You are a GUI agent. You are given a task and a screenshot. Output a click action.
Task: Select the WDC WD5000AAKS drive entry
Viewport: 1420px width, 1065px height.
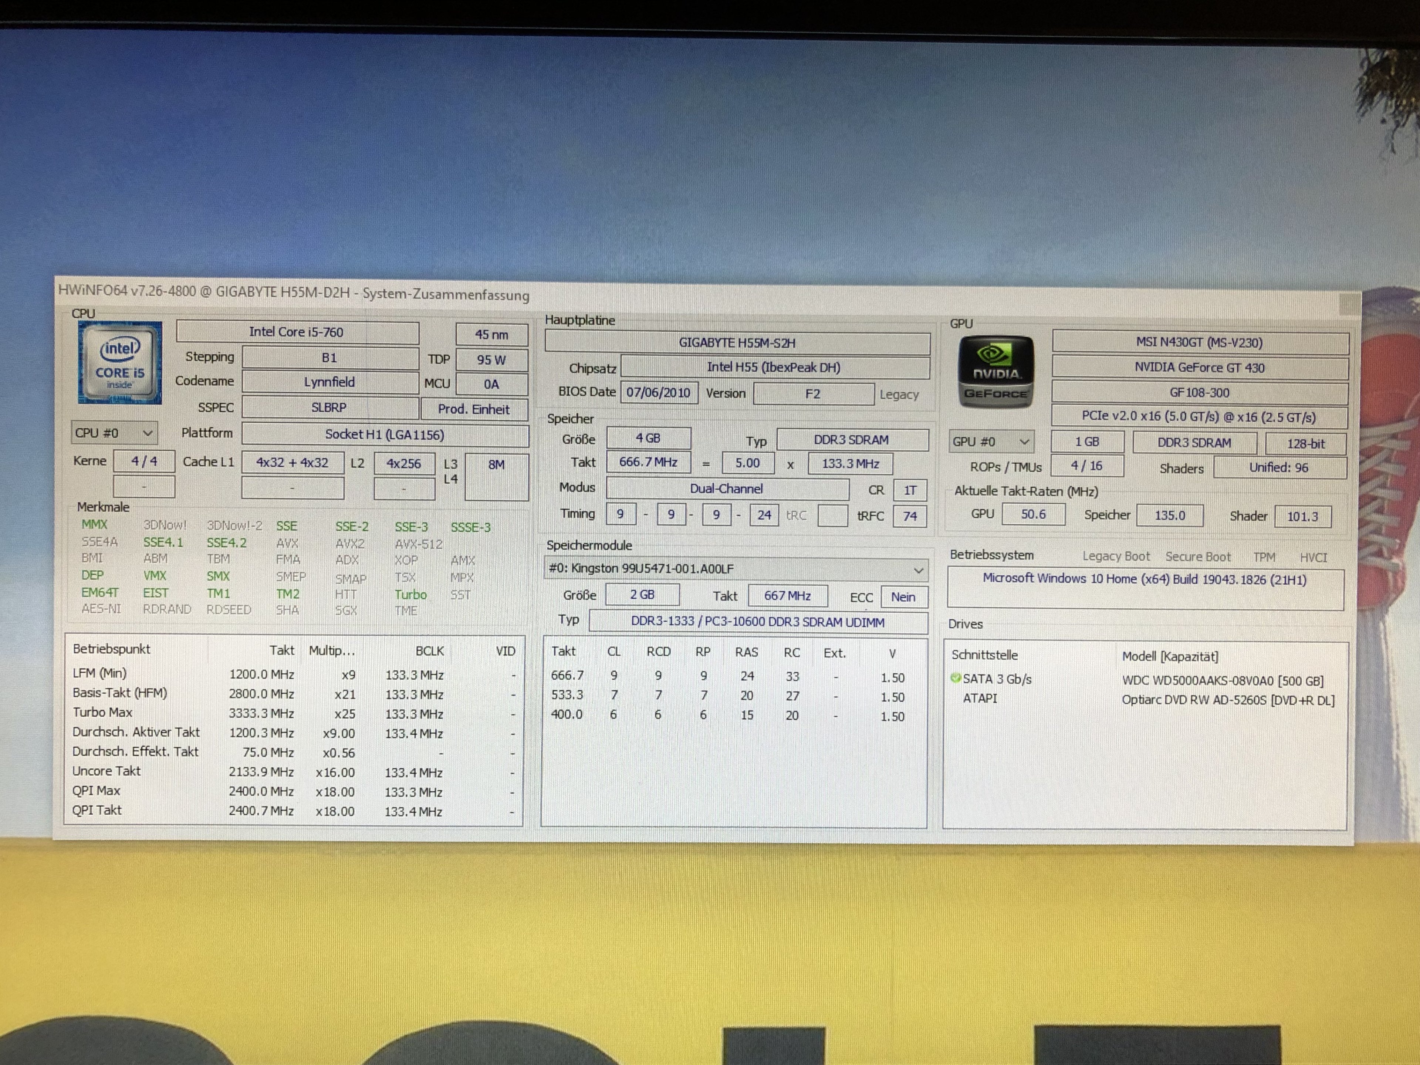click(1222, 680)
